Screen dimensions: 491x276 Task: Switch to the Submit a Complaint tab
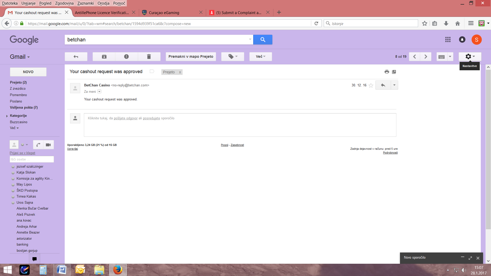pos(239,13)
